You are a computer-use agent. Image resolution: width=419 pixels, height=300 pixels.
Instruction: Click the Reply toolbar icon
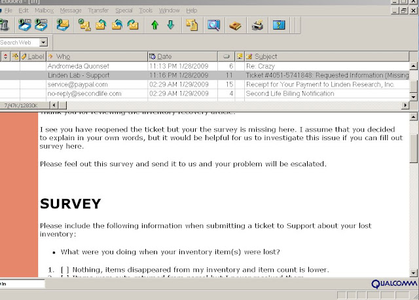[x=101, y=25]
